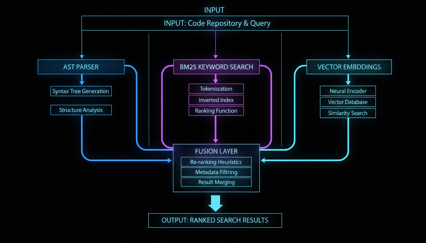Open the Ranked Search Results output
Image resolution: width=426 pixels, height=243 pixels.
tap(215, 220)
